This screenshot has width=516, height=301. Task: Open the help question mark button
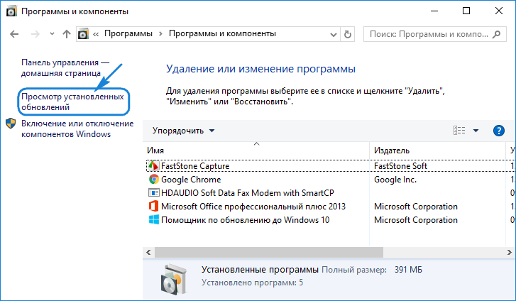click(499, 131)
